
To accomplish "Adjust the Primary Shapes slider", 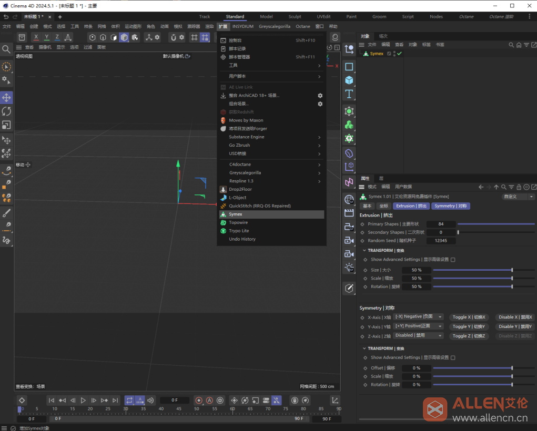I will 496,224.
